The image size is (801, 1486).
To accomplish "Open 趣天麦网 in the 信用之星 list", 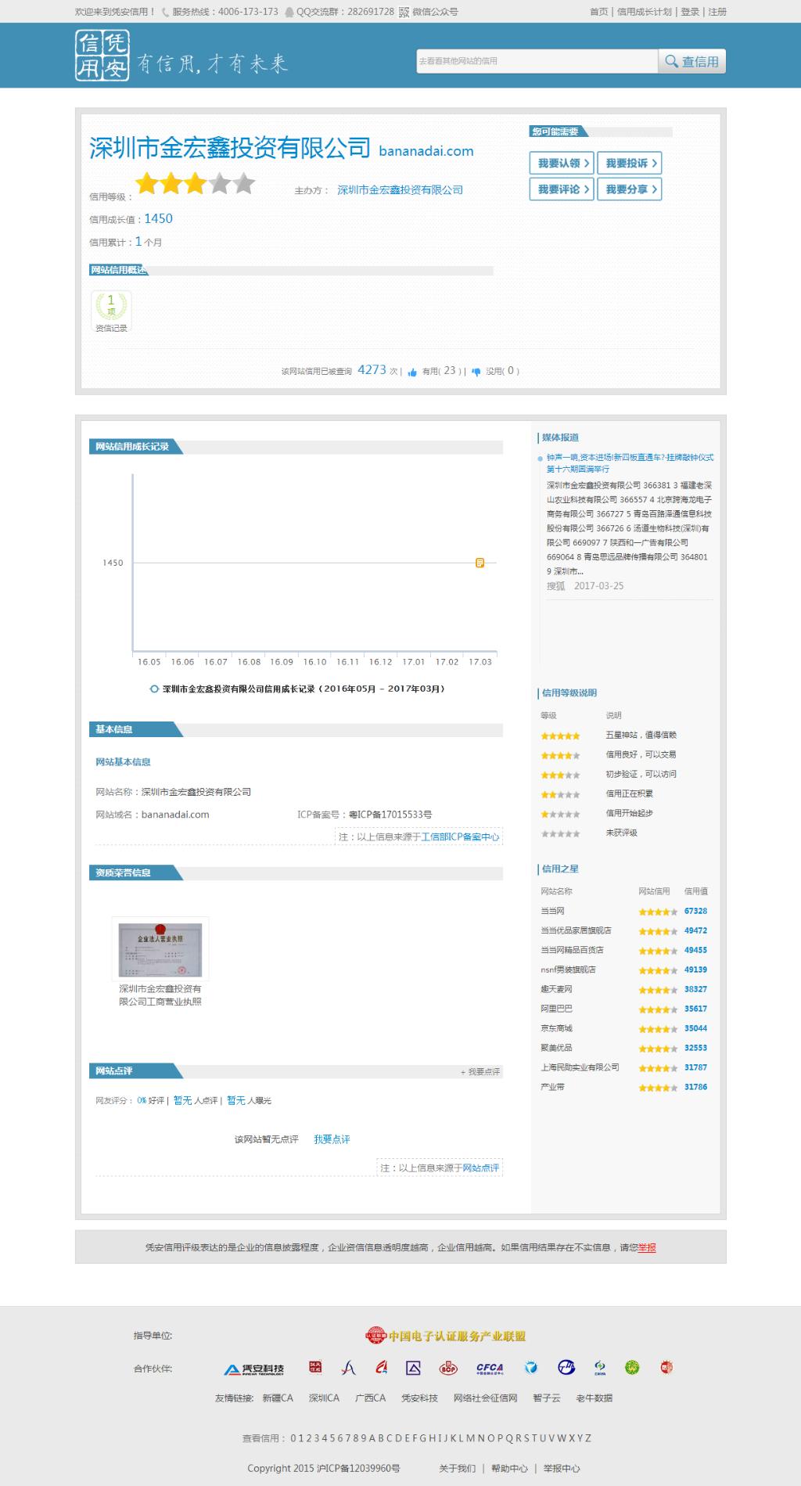I will [x=556, y=989].
